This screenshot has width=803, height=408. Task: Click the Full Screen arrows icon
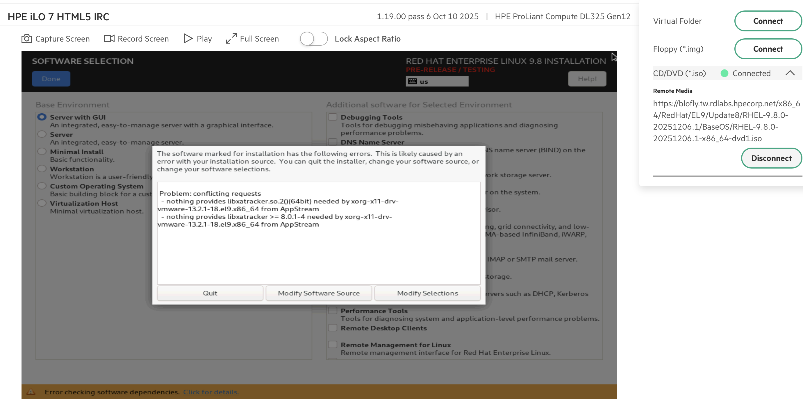[231, 39]
